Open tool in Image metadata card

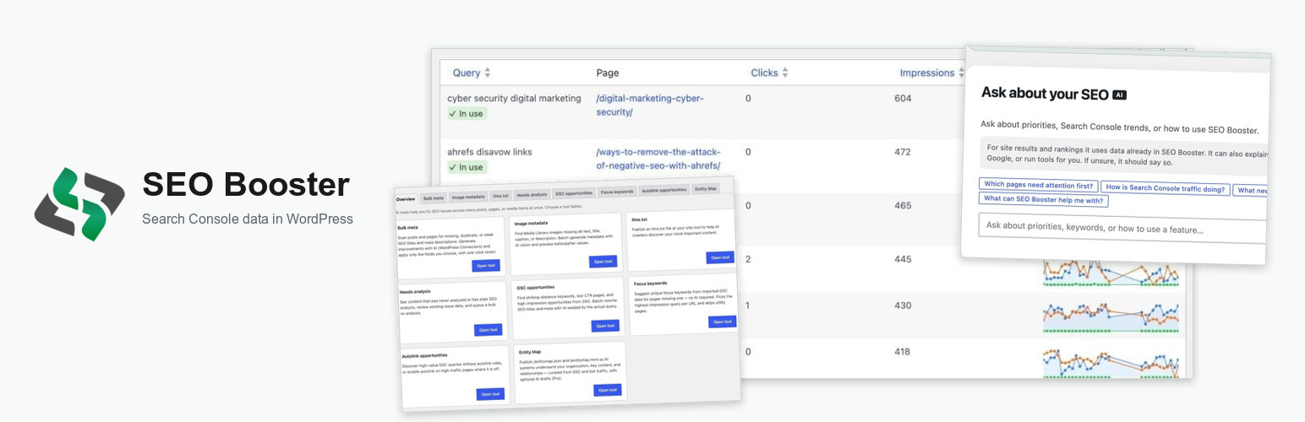pos(603,262)
